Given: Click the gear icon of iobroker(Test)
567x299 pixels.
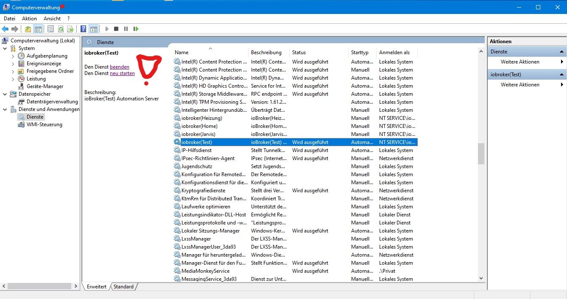Looking at the screenshot, I should tap(177, 142).
